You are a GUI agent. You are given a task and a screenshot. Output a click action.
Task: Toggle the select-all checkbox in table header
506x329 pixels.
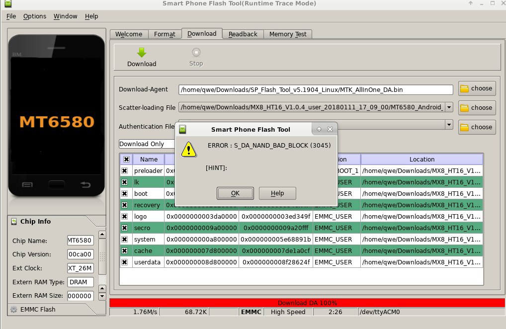(x=126, y=160)
